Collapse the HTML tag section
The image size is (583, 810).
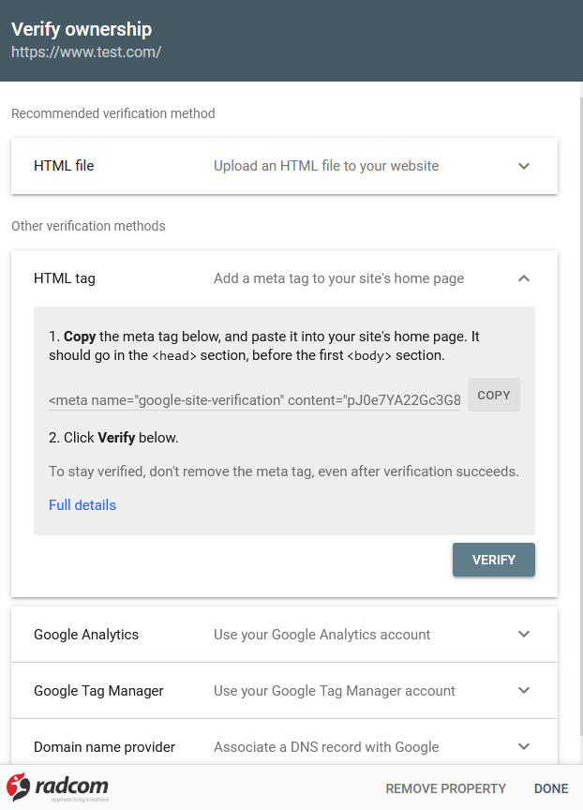click(524, 277)
